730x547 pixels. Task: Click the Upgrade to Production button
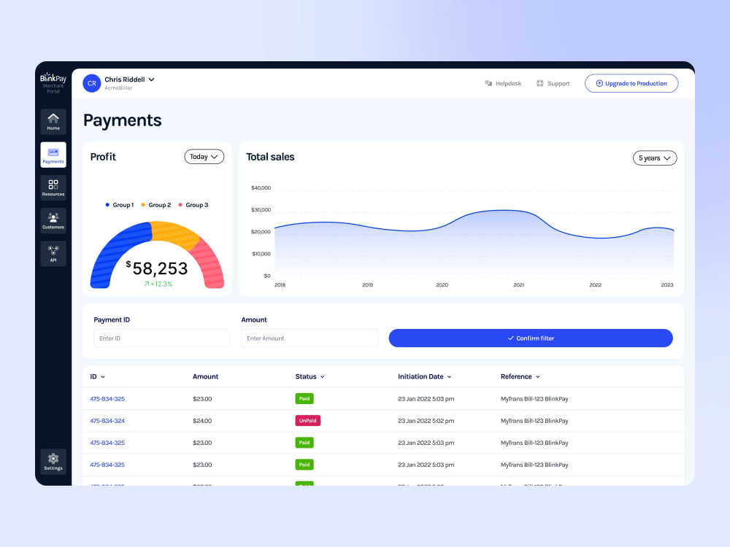(631, 83)
